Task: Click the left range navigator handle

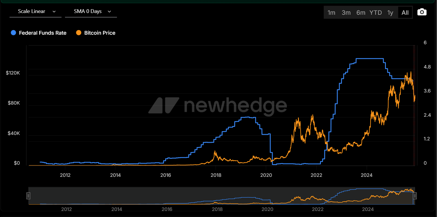Action: point(28,196)
